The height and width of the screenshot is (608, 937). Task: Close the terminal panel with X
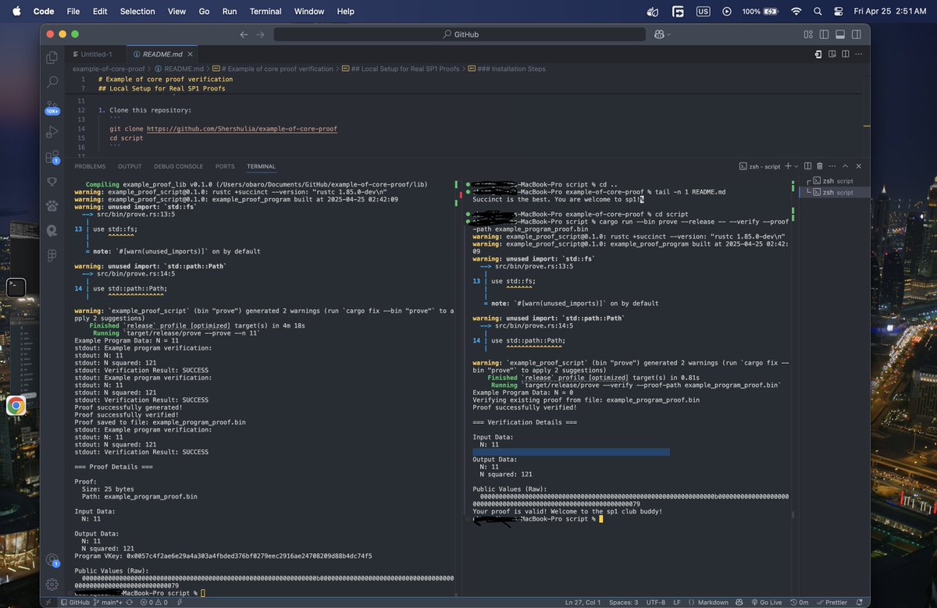tap(859, 166)
